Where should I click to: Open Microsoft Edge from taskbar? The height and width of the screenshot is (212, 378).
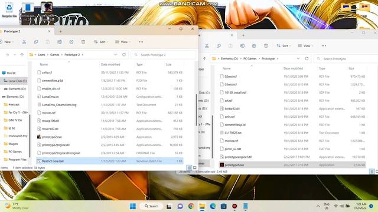213,206
